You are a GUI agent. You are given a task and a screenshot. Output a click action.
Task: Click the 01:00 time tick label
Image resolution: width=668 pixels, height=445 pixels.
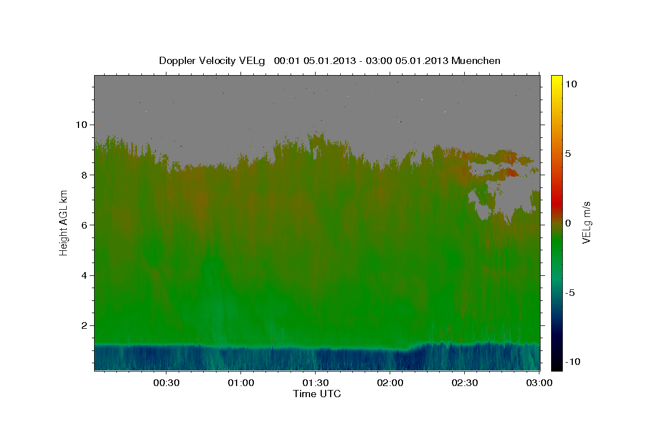pyautogui.click(x=240, y=383)
